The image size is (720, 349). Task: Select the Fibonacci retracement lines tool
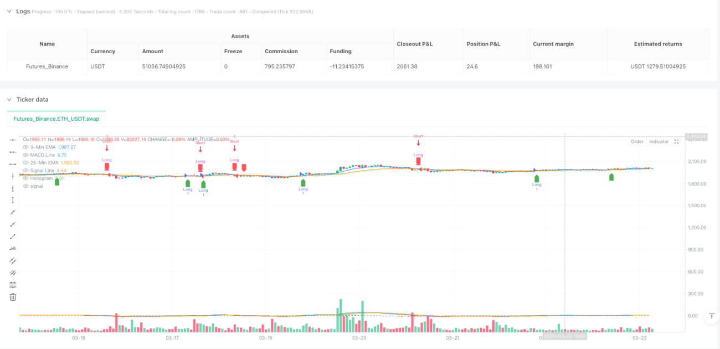click(x=13, y=285)
